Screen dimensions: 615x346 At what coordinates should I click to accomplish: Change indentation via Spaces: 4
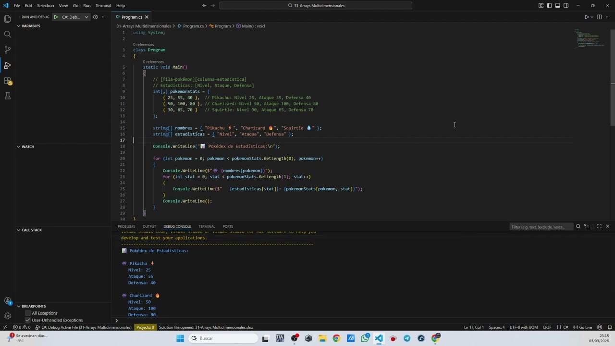tap(497, 327)
